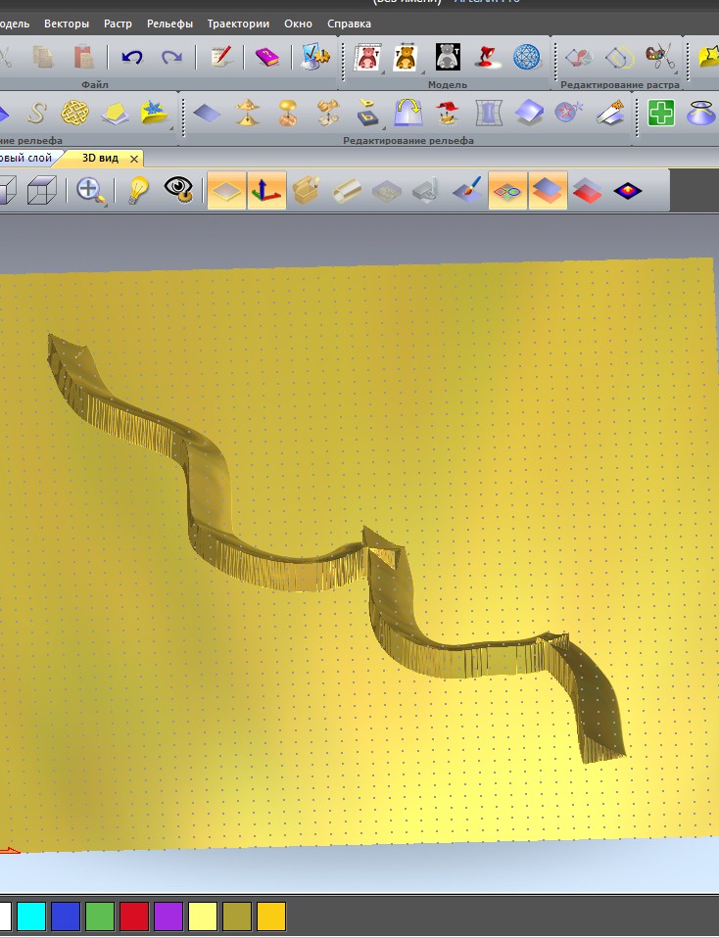
Task: Click the flat blue diamond reset relief icon
Action: 207,113
